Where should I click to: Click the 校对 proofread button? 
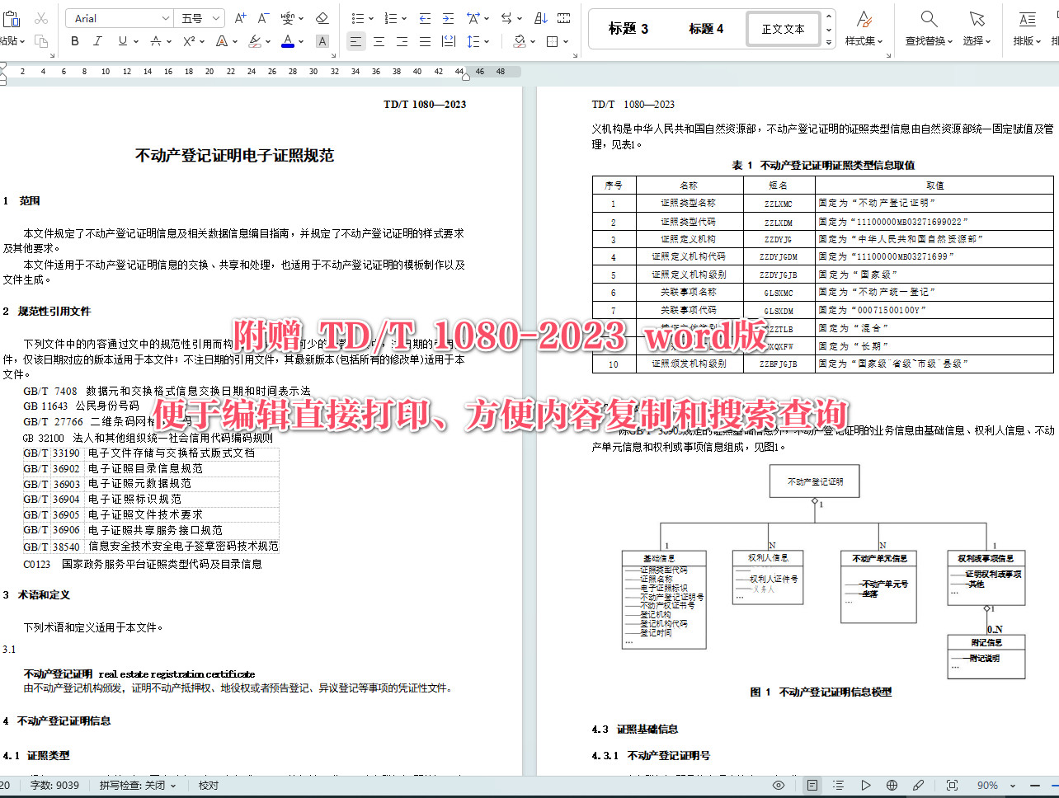coord(207,785)
